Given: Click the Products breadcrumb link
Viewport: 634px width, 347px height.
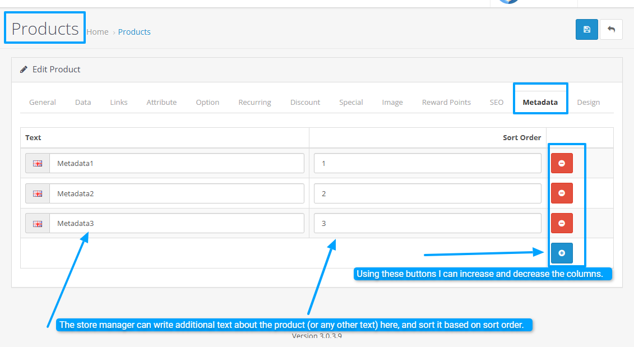Looking at the screenshot, I should coord(134,32).
